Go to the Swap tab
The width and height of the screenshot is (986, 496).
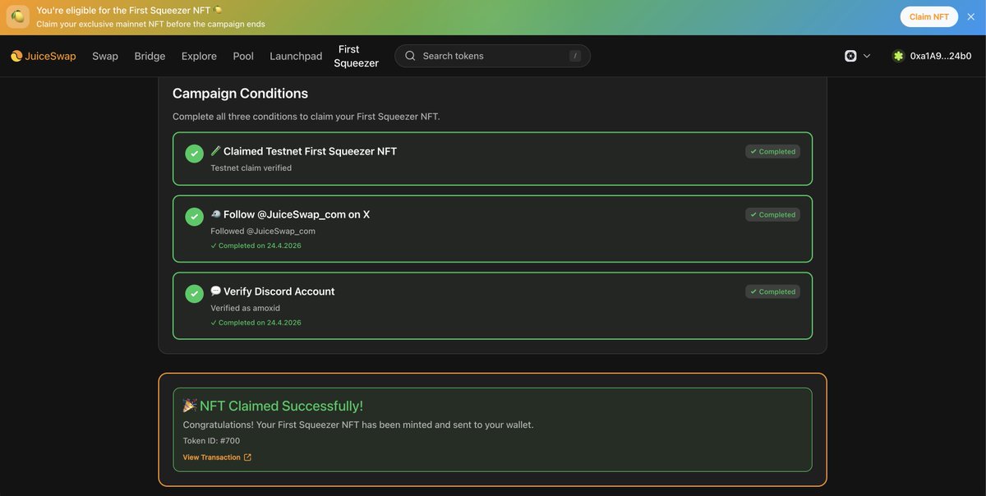(x=105, y=56)
